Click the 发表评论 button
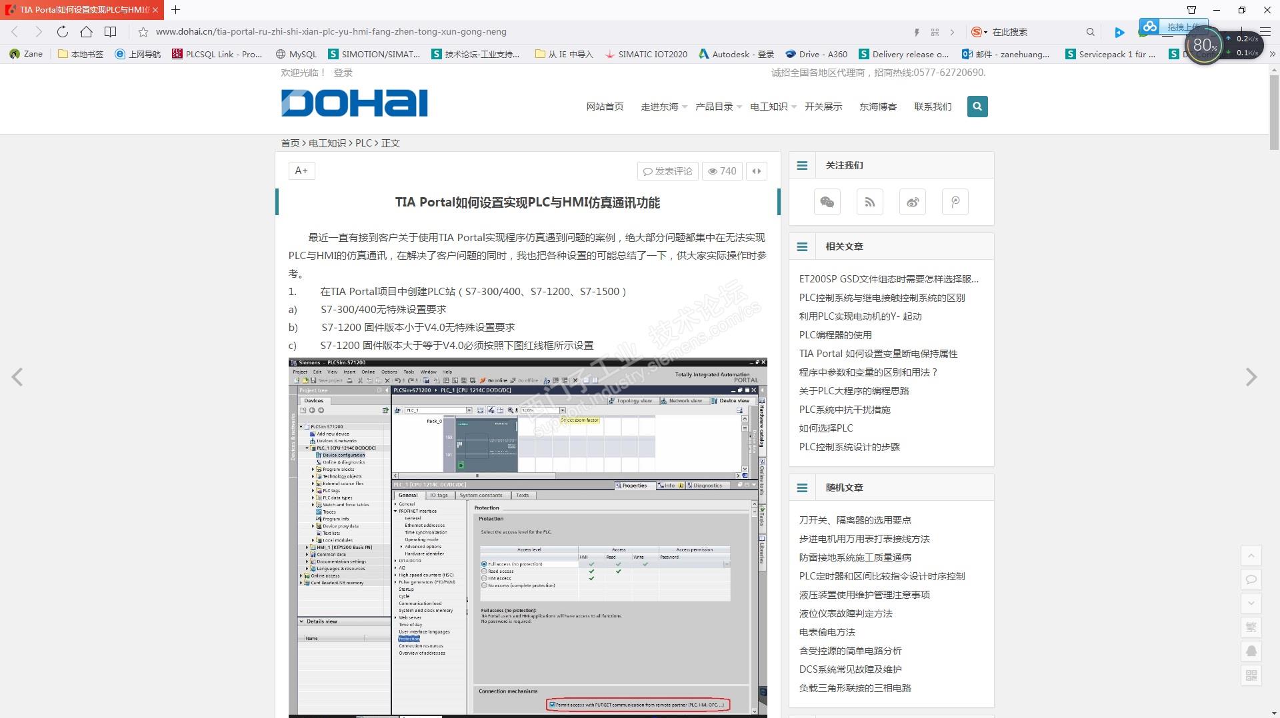Viewport: 1280px width, 718px height. click(668, 171)
